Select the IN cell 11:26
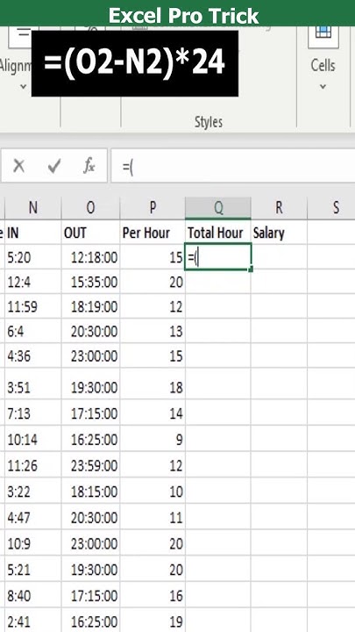Screen dimensions: 355x632 click(33, 466)
